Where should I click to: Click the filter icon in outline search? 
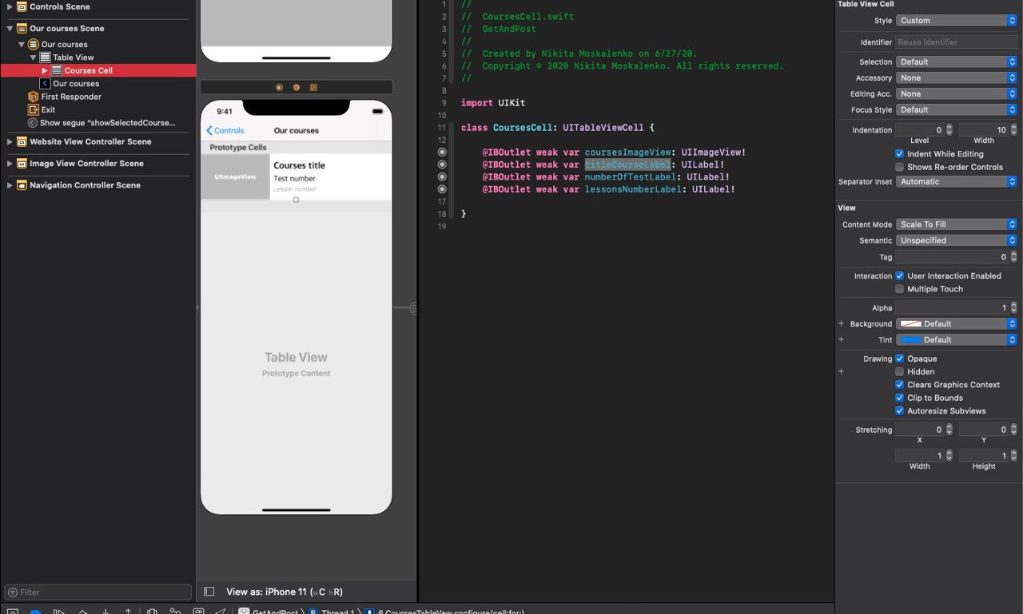coord(13,592)
